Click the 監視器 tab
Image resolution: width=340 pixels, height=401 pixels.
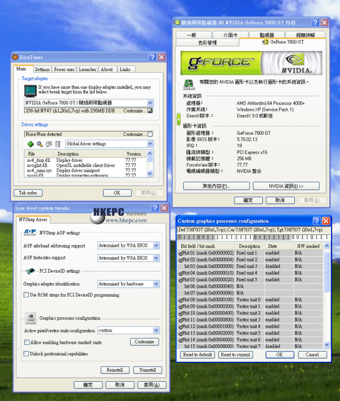coord(267,35)
